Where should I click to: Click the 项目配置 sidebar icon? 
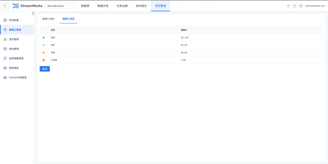pos(5,20)
